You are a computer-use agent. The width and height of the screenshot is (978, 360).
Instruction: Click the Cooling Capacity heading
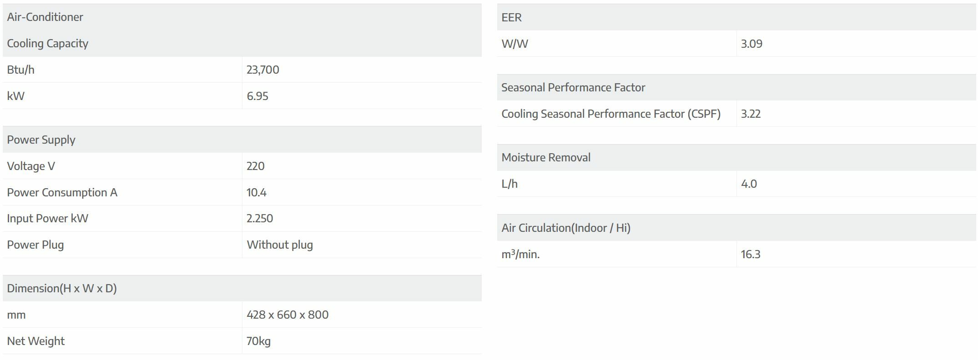click(48, 44)
